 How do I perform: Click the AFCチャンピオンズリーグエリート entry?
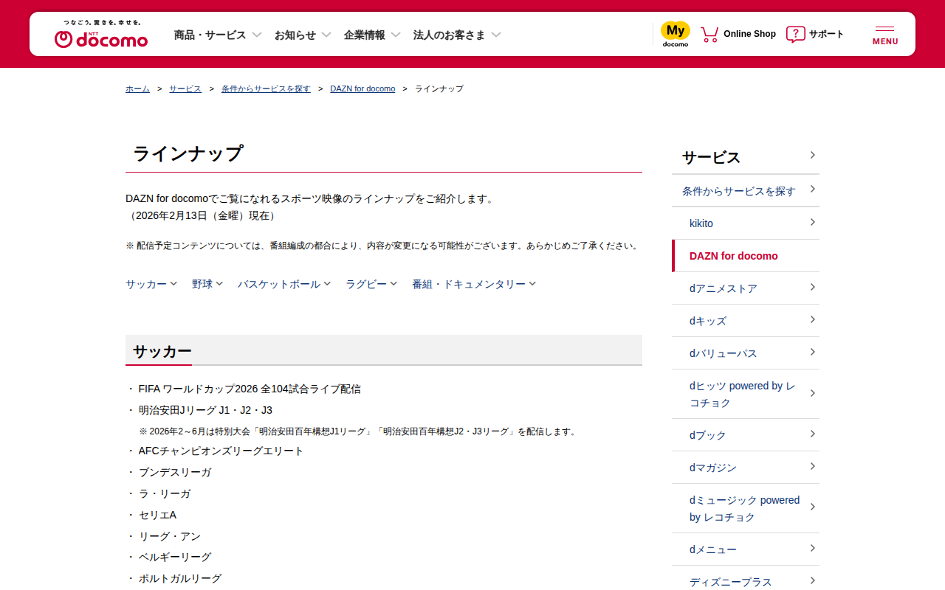(221, 451)
